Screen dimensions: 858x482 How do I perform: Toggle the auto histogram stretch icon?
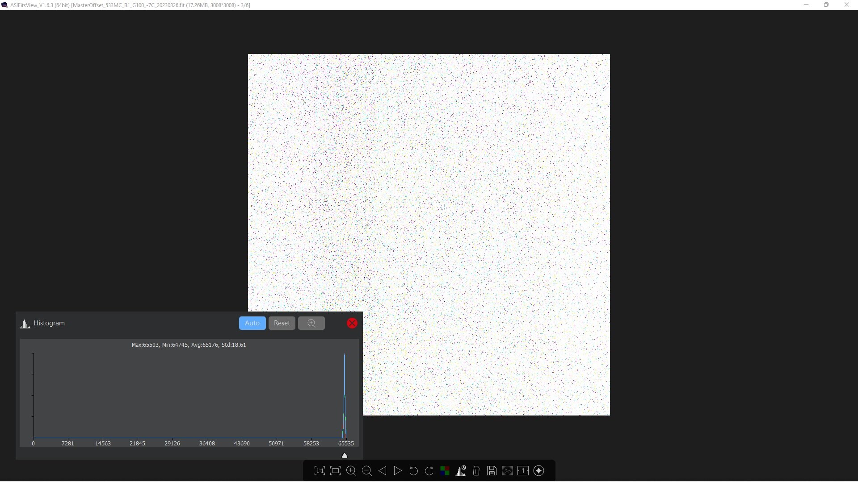coord(460,471)
